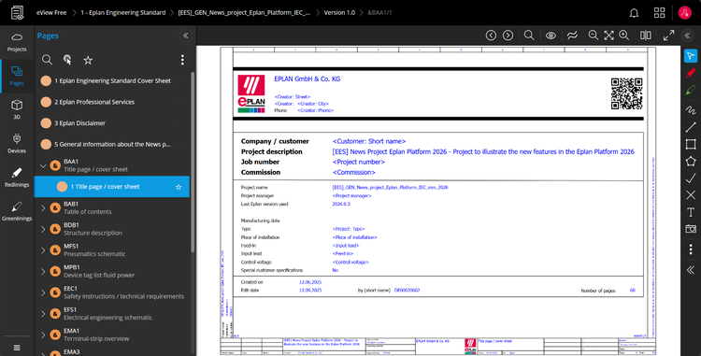
Task: Select the green pencil tool
Action: (691, 91)
